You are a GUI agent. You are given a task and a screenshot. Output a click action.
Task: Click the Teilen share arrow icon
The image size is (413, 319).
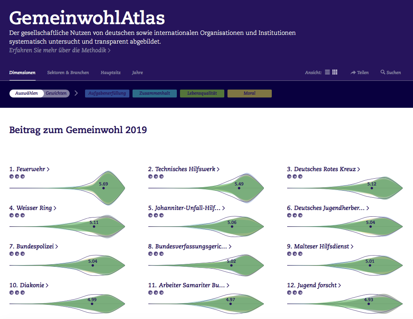coord(353,73)
